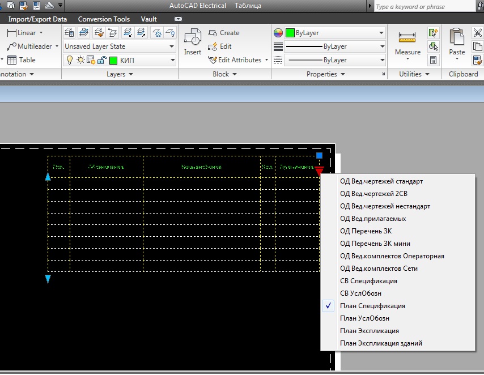Viewport: 484px width, 375px height.
Task: Click the Isolate layer icon
Action: pyautogui.click(x=128, y=32)
